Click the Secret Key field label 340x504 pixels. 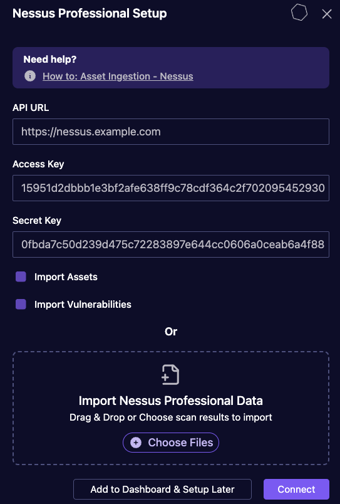click(36, 221)
